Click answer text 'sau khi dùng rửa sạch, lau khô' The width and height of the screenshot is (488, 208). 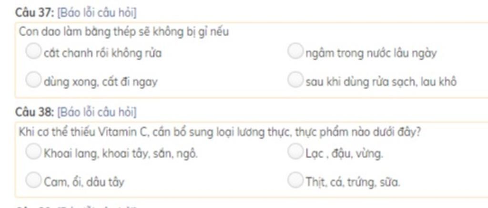click(381, 82)
